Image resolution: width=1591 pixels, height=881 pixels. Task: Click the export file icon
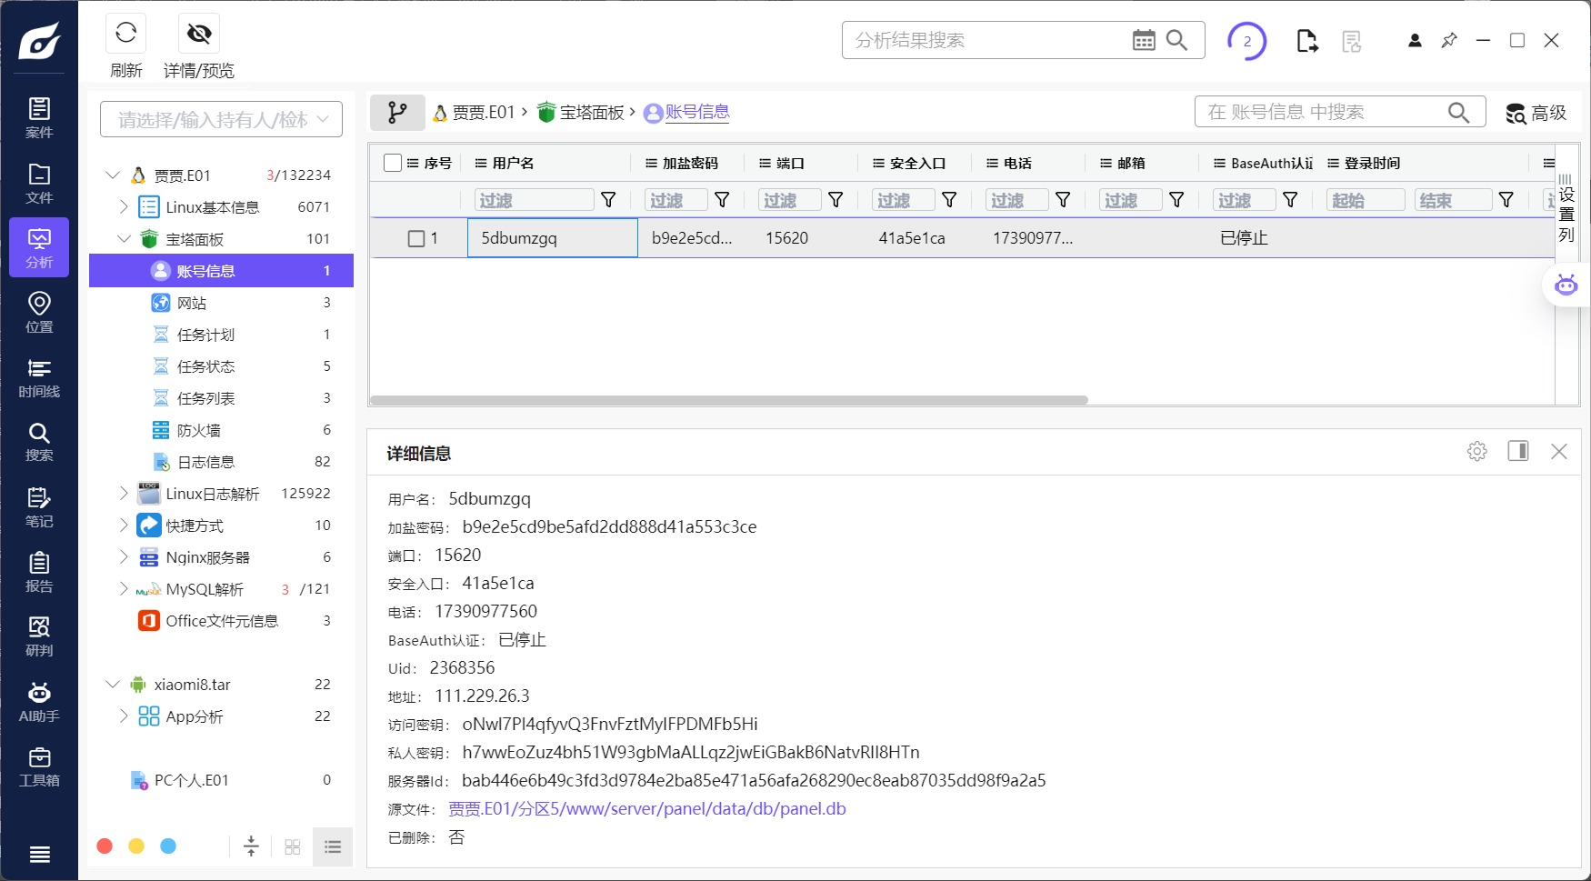(x=1306, y=41)
